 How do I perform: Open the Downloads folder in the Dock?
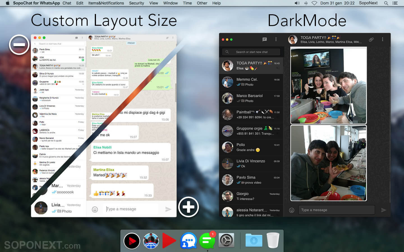(254, 241)
